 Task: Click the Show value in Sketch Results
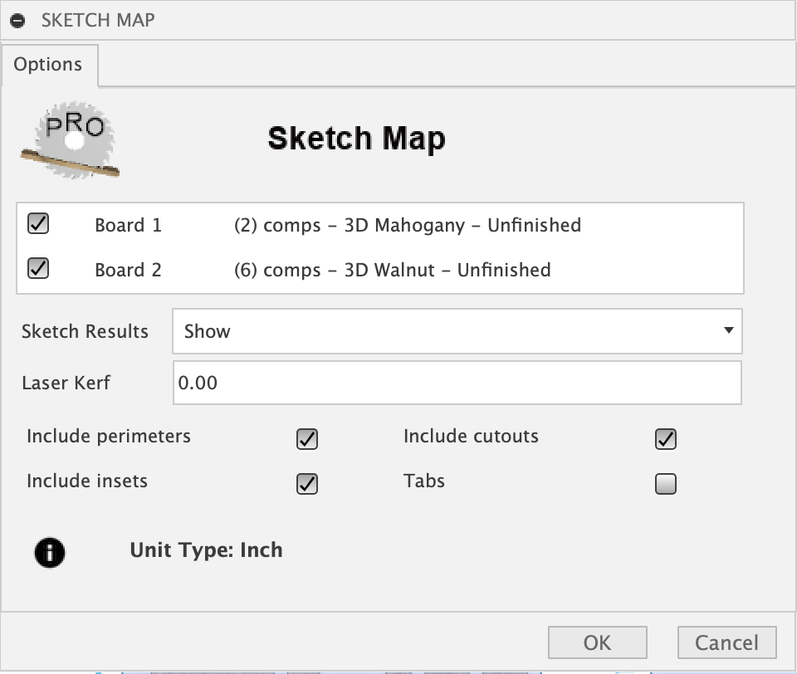pos(207,331)
